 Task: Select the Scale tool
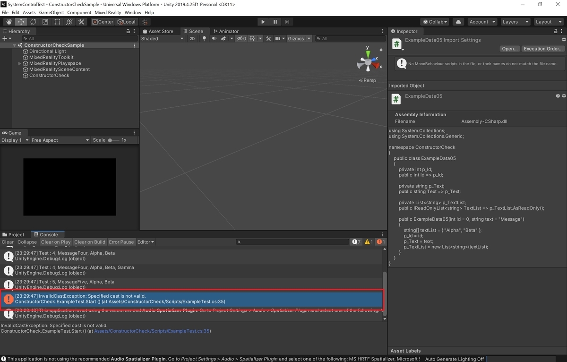(45, 22)
